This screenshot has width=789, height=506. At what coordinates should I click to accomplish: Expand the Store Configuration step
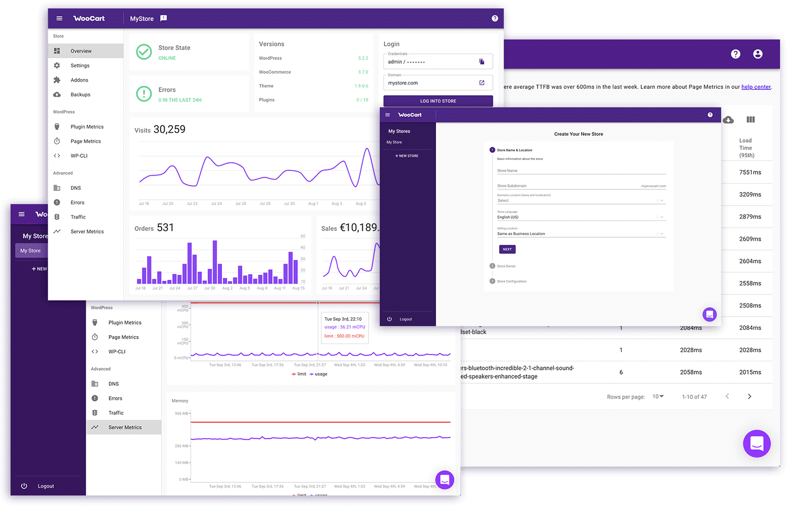[508, 281]
